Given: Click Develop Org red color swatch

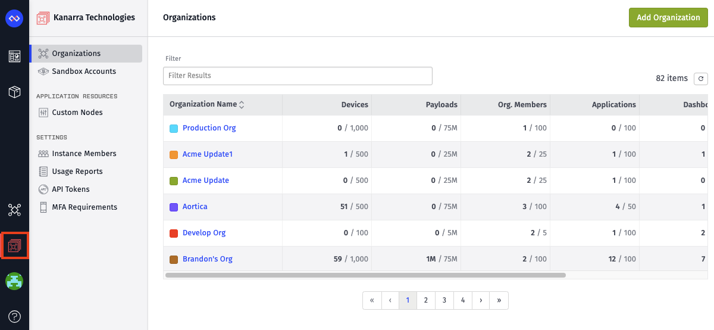Looking at the screenshot, I should tap(174, 233).
